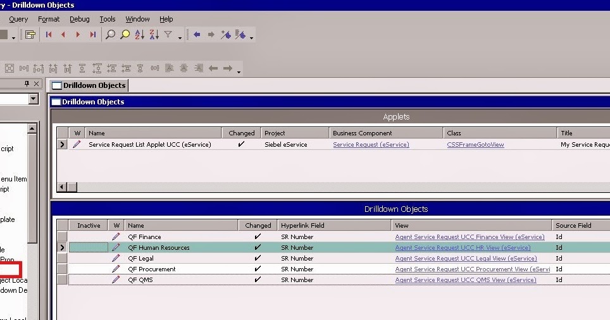Image resolution: width=610 pixels, height=320 pixels.
Task: Pin the left explorer pane
Action: pyautogui.click(x=27, y=83)
